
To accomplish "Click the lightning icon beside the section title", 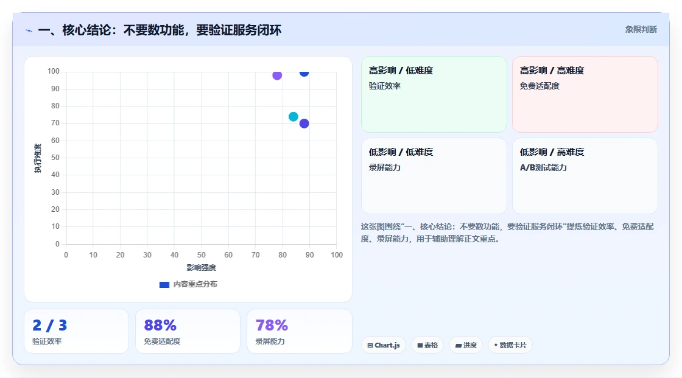I will coord(29,30).
